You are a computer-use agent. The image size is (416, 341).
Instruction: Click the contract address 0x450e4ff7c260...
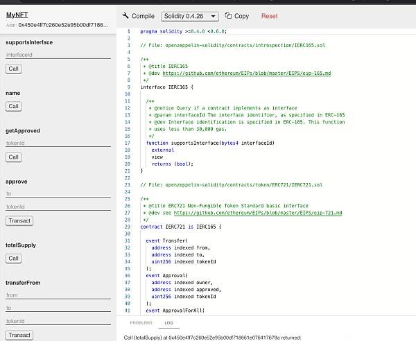pyautogui.click(x=63, y=25)
